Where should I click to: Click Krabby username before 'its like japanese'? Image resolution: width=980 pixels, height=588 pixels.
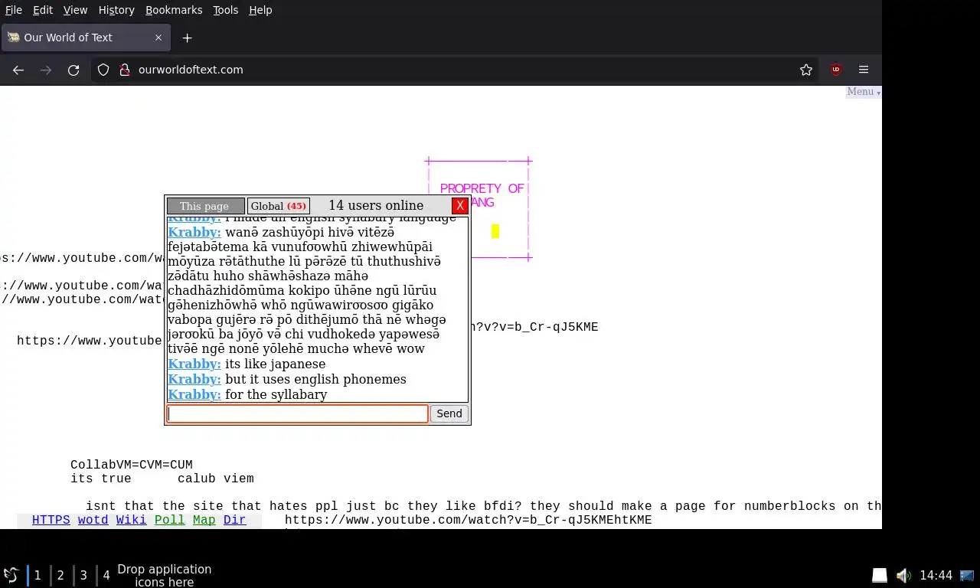click(x=194, y=364)
